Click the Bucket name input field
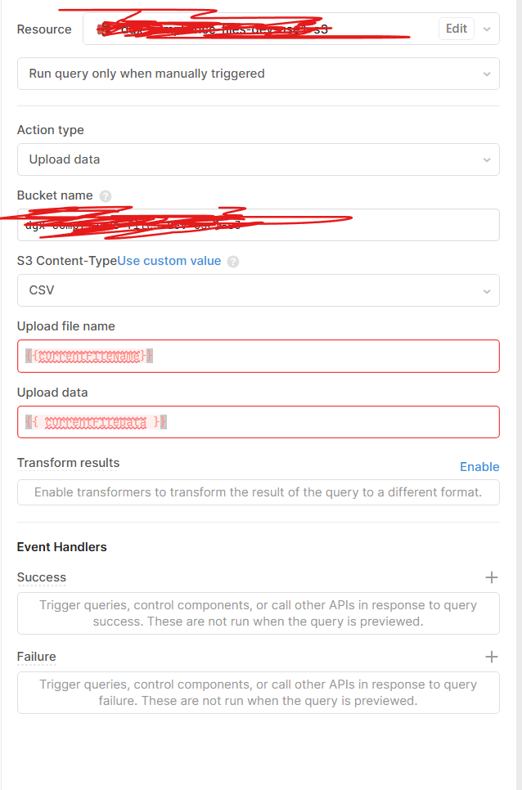The width and height of the screenshot is (522, 790). pos(258,225)
